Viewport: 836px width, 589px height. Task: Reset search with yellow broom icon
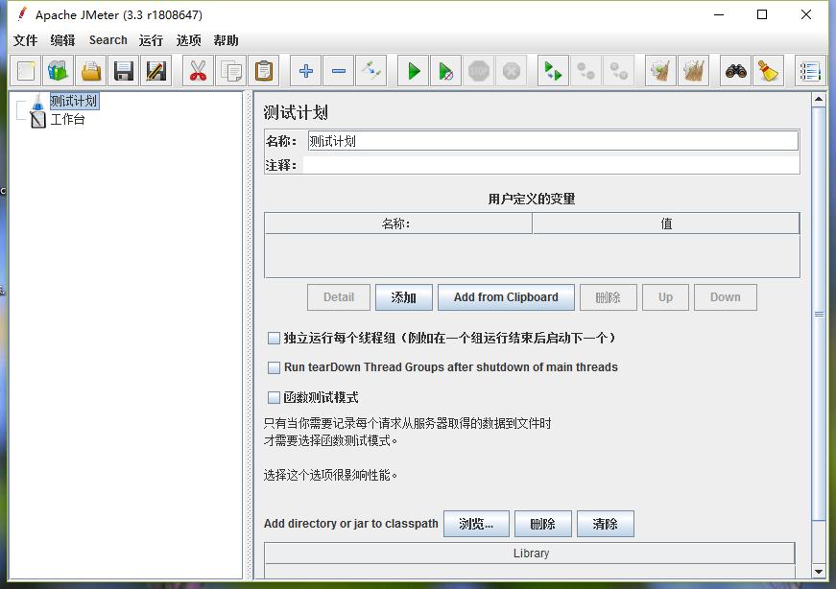(x=768, y=71)
